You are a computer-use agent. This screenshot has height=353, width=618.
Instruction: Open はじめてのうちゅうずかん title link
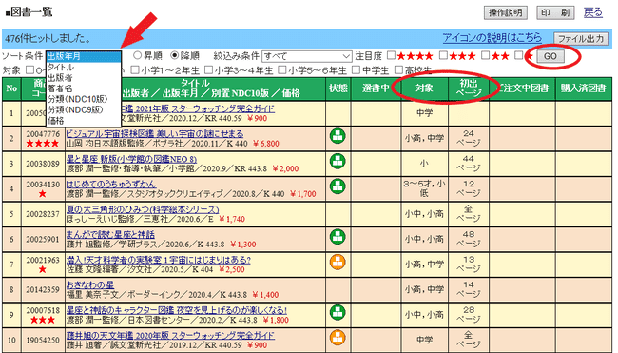pyautogui.click(x=111, y=185)
